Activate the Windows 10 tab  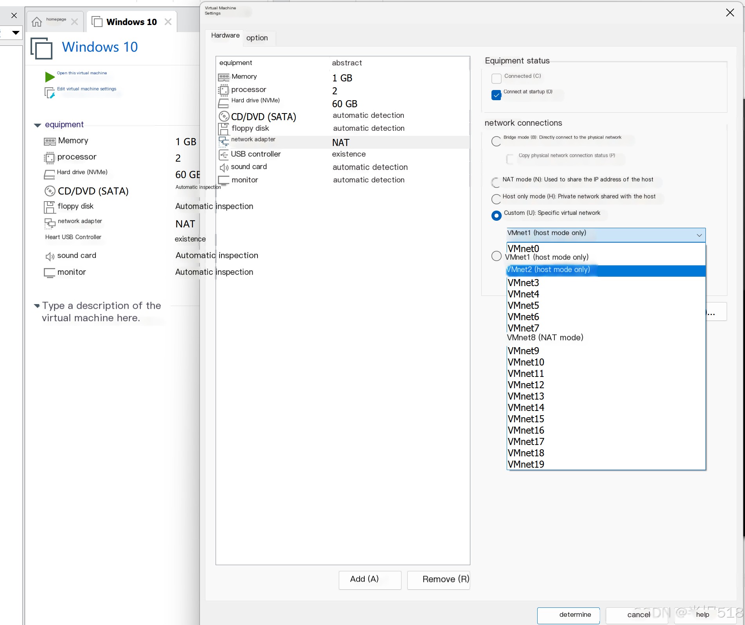coord(131,22)
